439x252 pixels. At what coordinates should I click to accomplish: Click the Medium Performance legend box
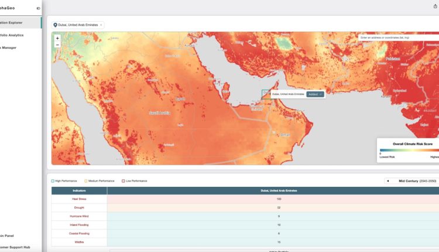(85, 181)
